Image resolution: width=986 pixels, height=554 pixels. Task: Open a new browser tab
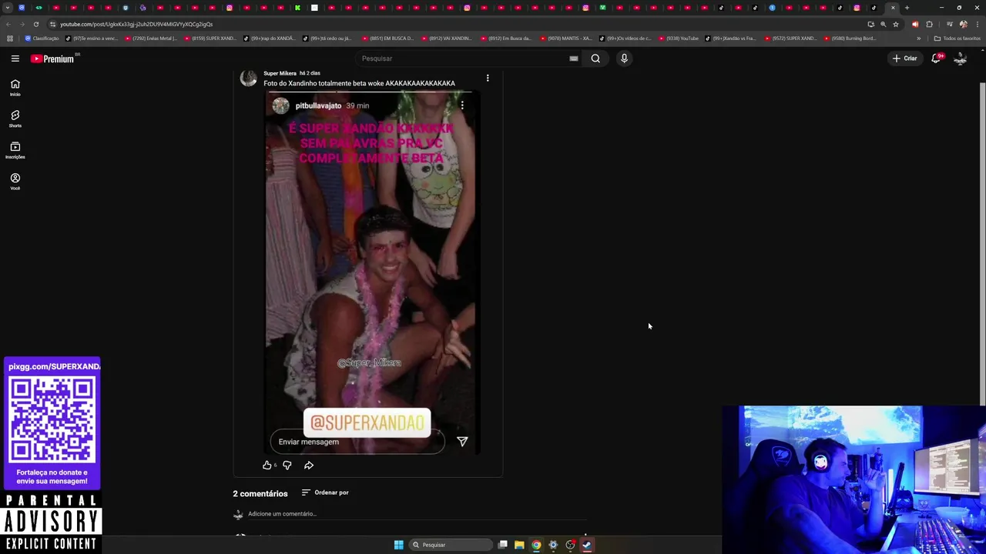(x=907, y=8)
